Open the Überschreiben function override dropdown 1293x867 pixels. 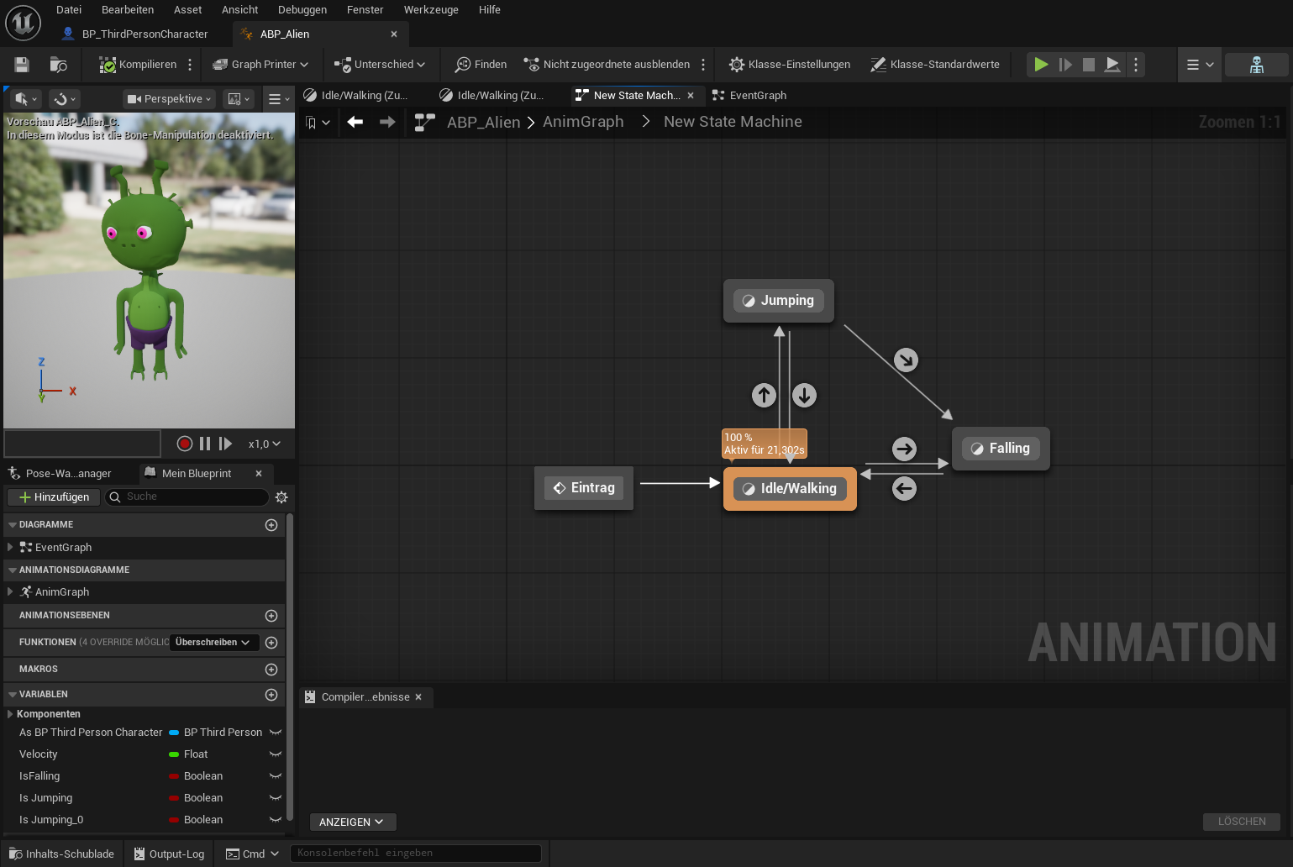click(213, 643)
